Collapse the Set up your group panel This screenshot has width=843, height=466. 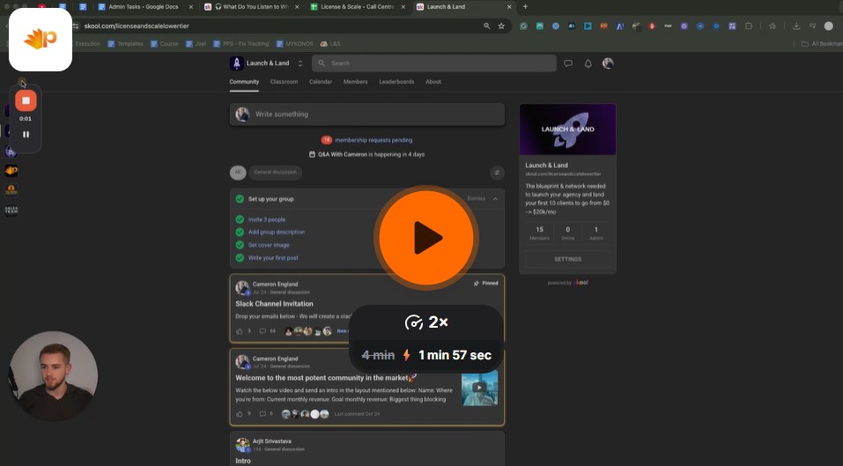495,199
